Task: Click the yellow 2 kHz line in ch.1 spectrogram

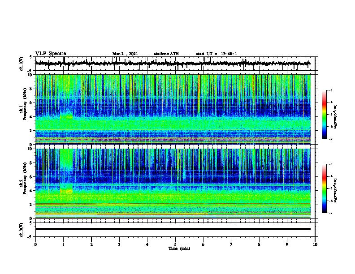Action: point(173,130)
